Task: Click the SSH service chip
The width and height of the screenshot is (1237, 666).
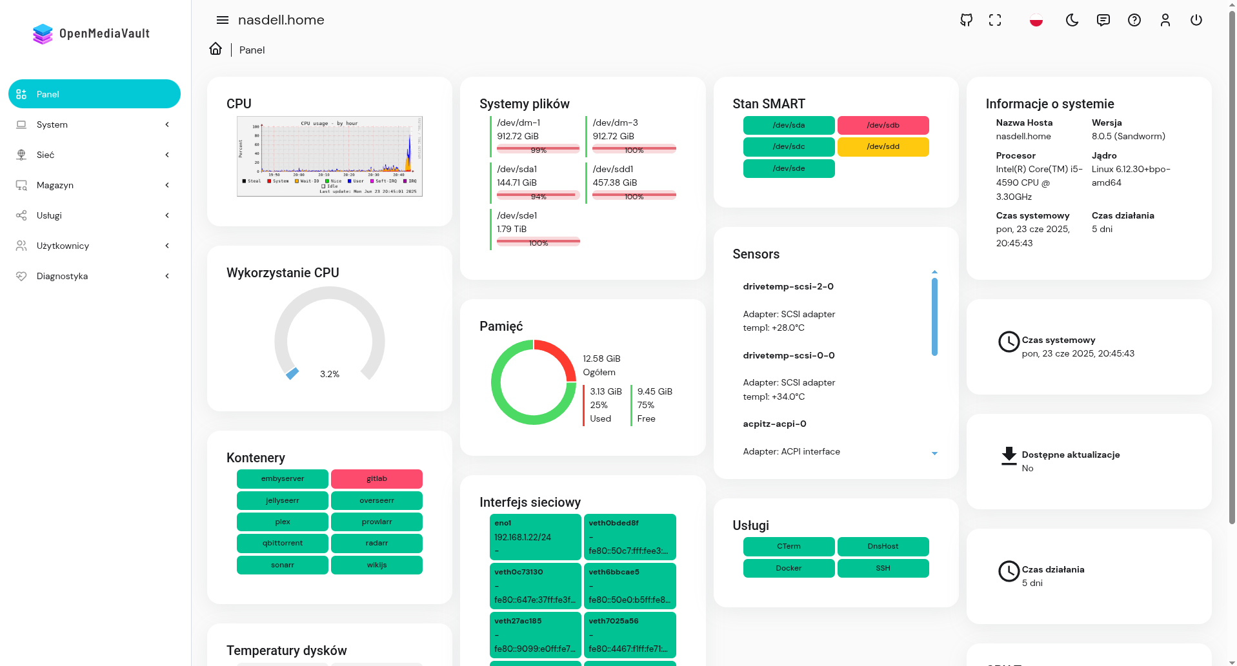Action: tap(883, 568)
